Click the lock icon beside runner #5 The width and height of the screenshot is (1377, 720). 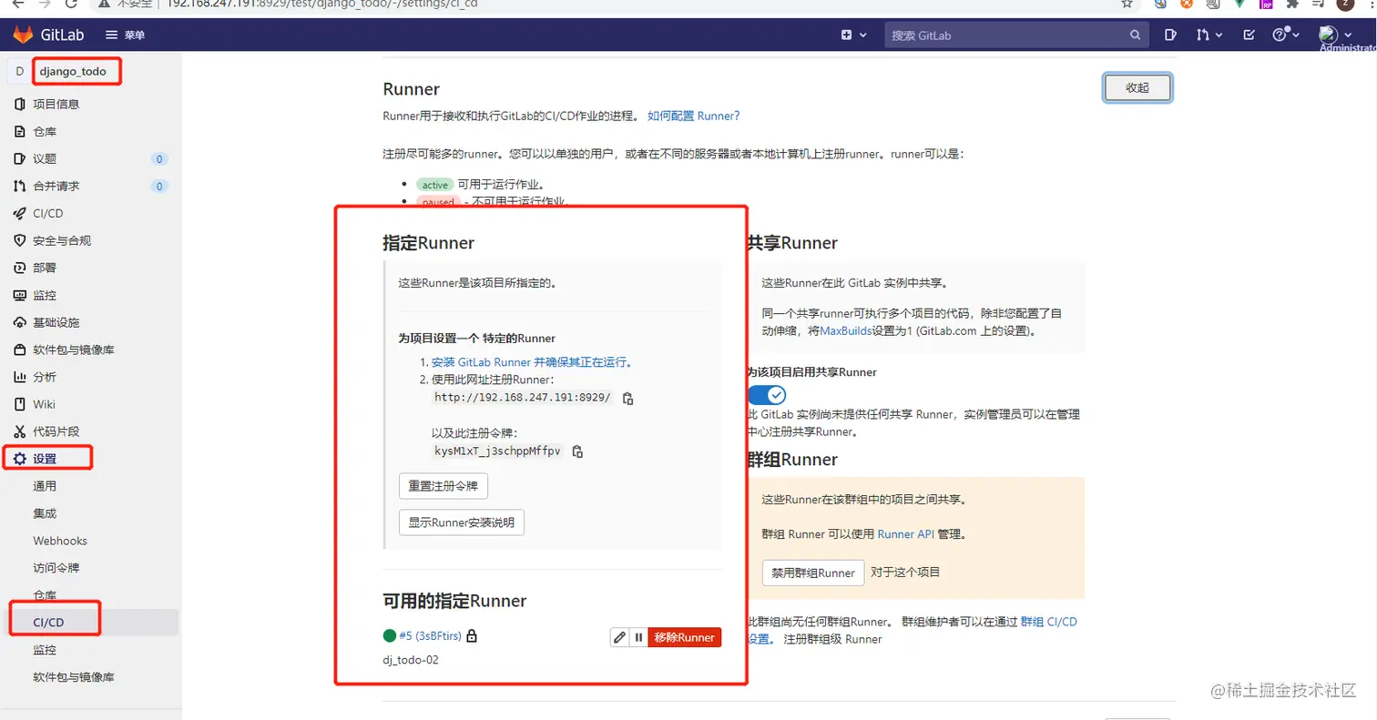(472, 637)
